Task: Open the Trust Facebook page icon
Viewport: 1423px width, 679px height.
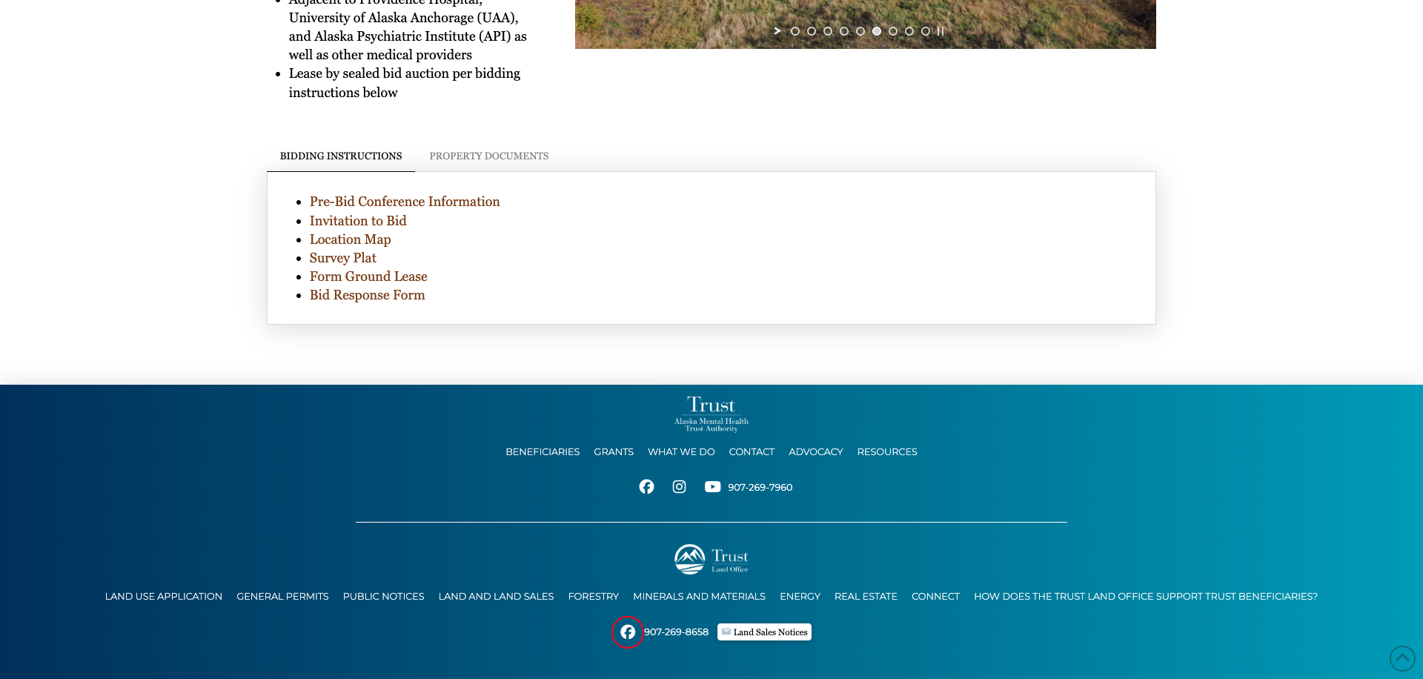Action: click(x=646, y=486)
